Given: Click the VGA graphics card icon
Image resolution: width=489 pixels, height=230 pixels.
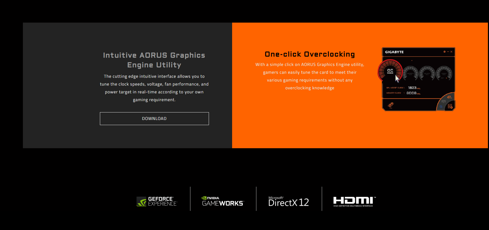Looking at the screenshot, I should (391, 105).
